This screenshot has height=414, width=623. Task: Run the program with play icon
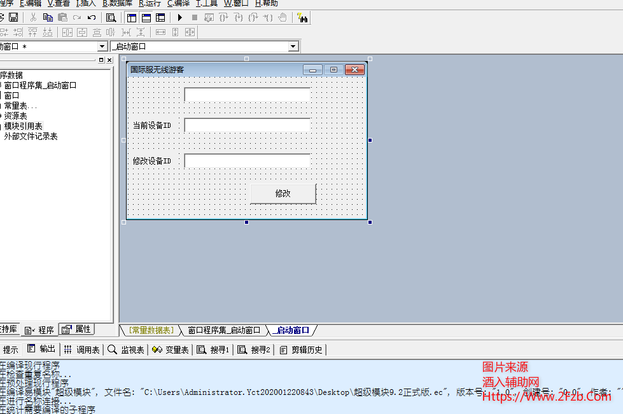[180, 18]
